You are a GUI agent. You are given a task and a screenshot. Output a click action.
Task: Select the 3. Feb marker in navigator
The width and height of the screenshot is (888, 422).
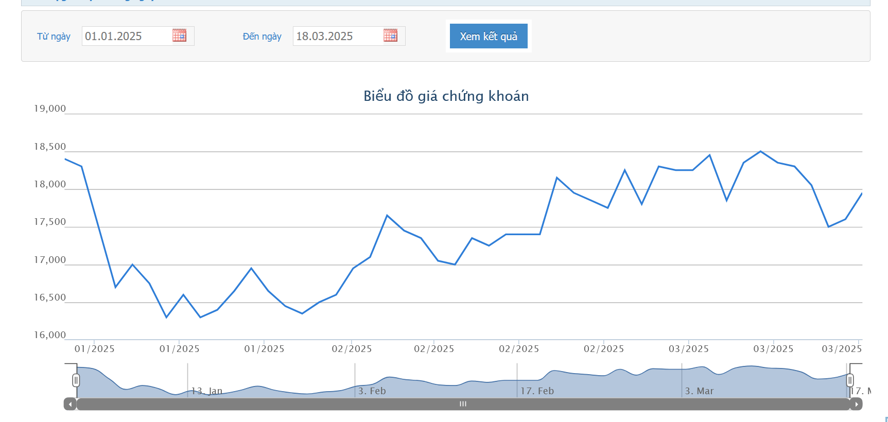tap(372, 391)
